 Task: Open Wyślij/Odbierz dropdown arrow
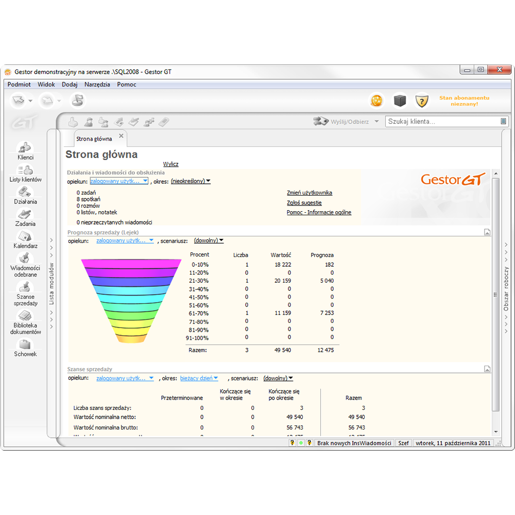[x=376, y=122]
